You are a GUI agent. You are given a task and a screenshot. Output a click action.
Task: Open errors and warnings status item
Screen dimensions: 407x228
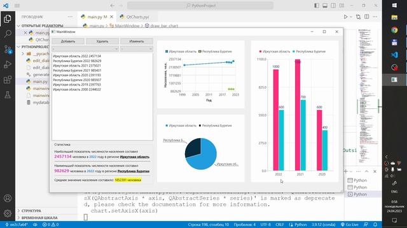click(51, 225)
